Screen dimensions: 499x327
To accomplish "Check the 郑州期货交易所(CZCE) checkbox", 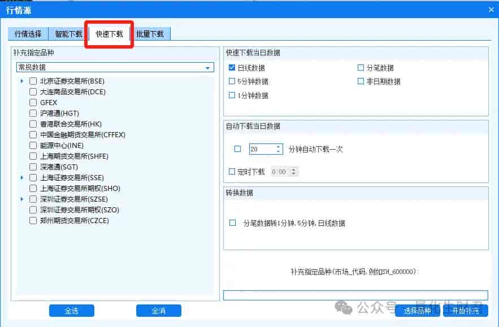I will [x=33, y=220].
